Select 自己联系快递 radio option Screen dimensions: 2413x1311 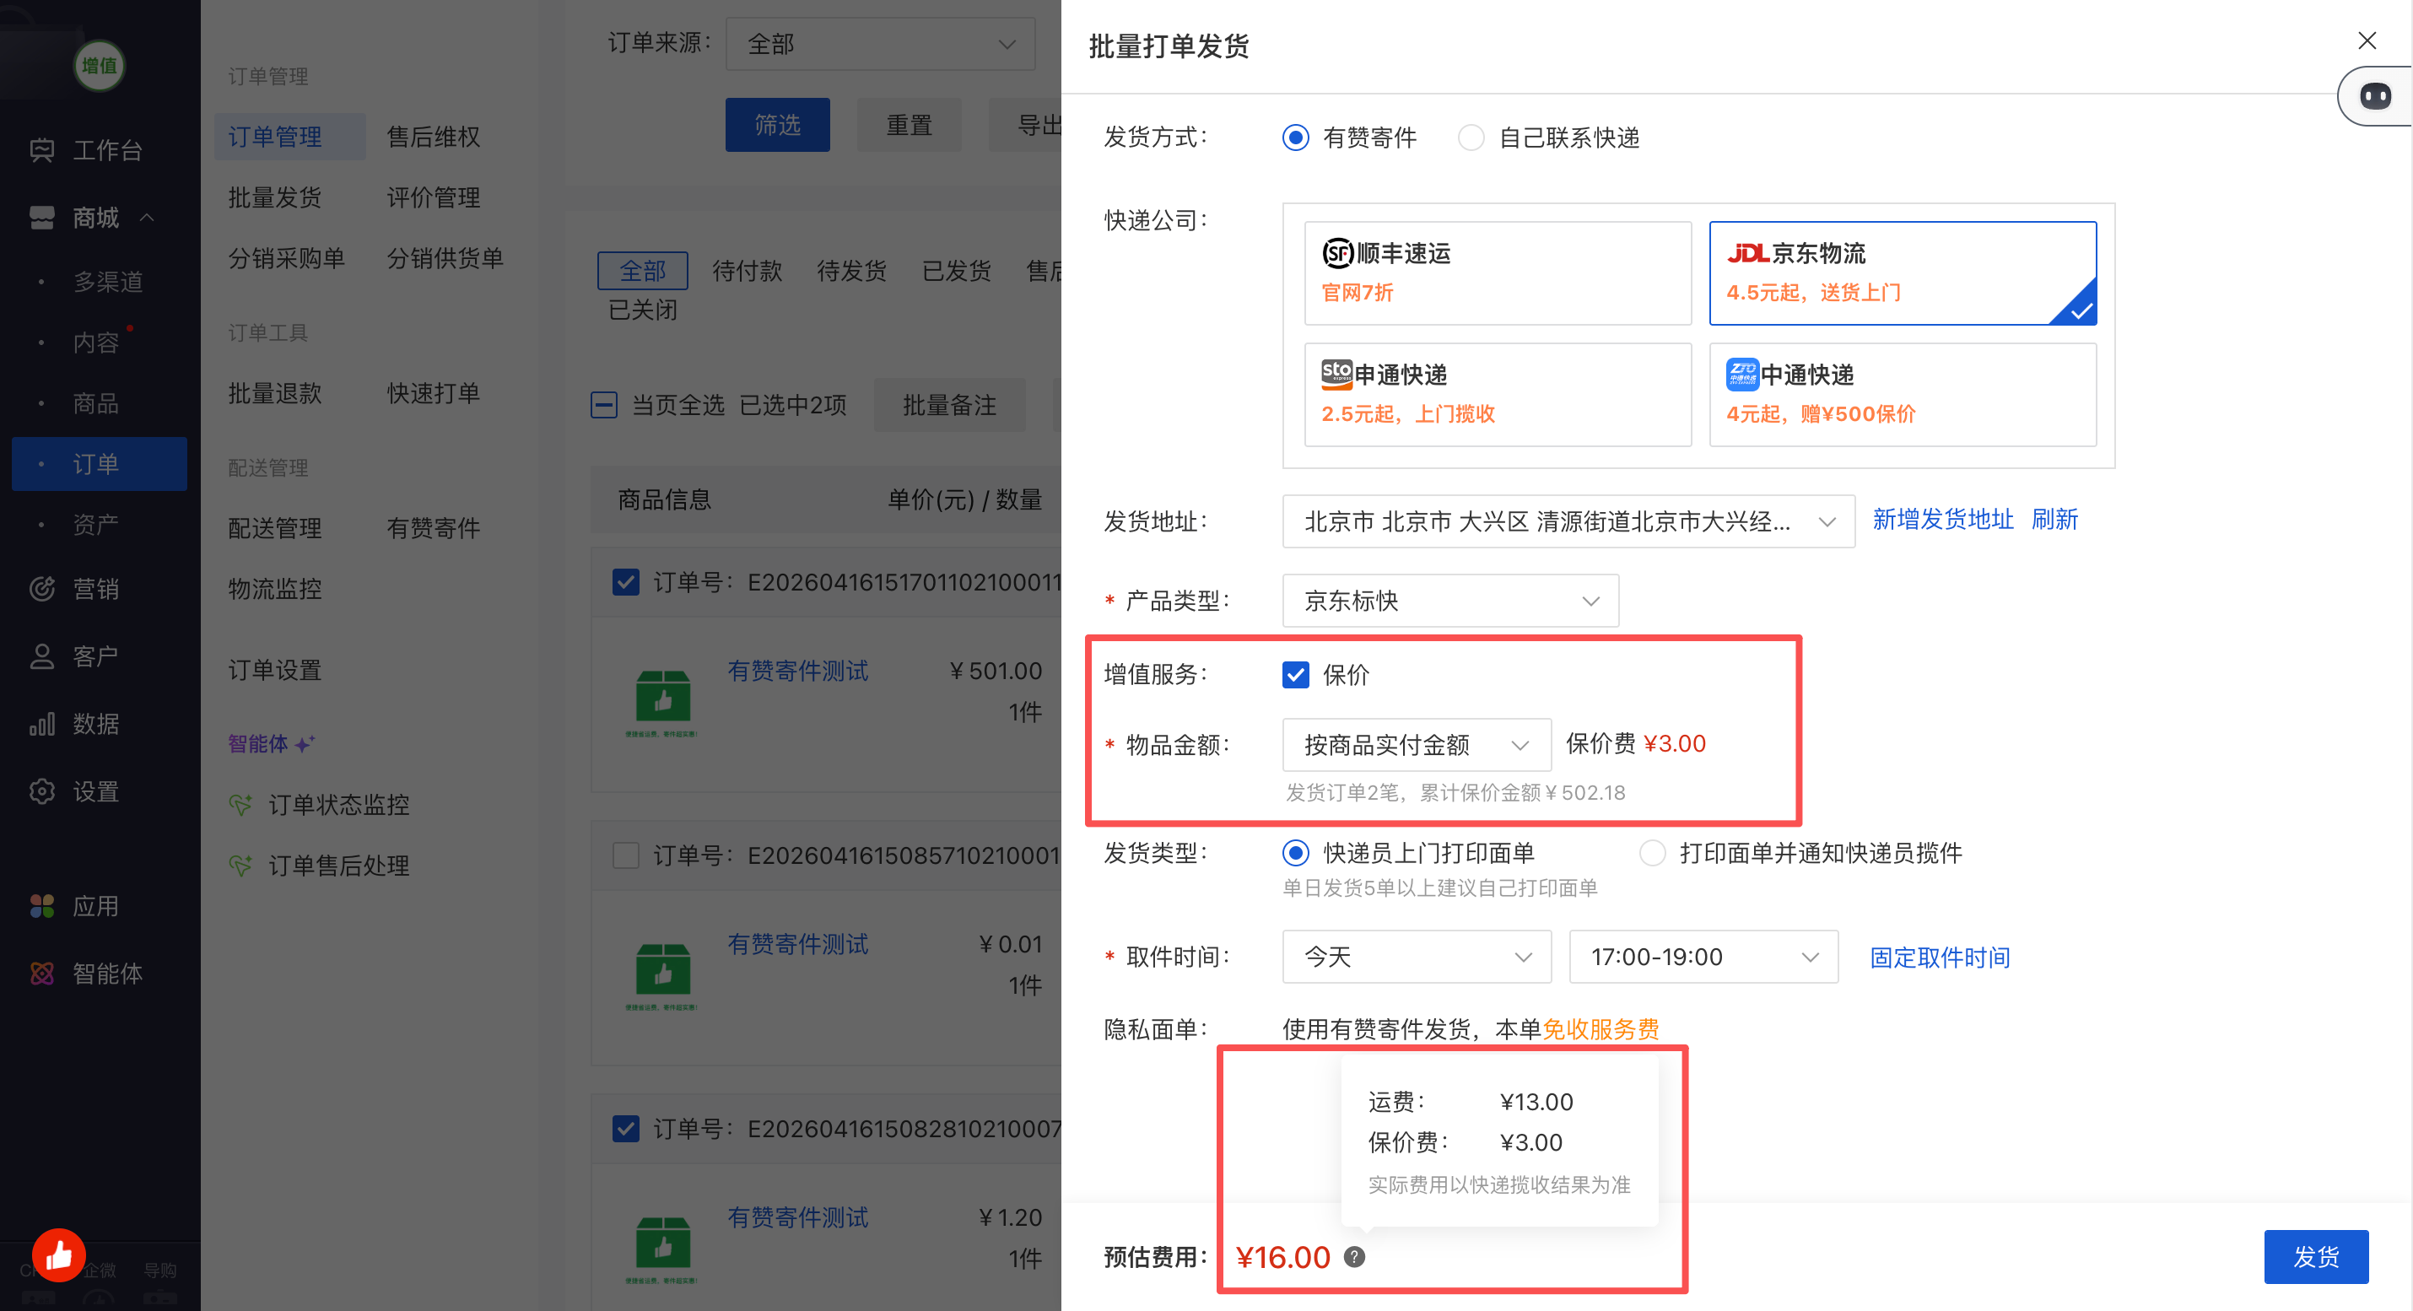tap(1471, 138)
